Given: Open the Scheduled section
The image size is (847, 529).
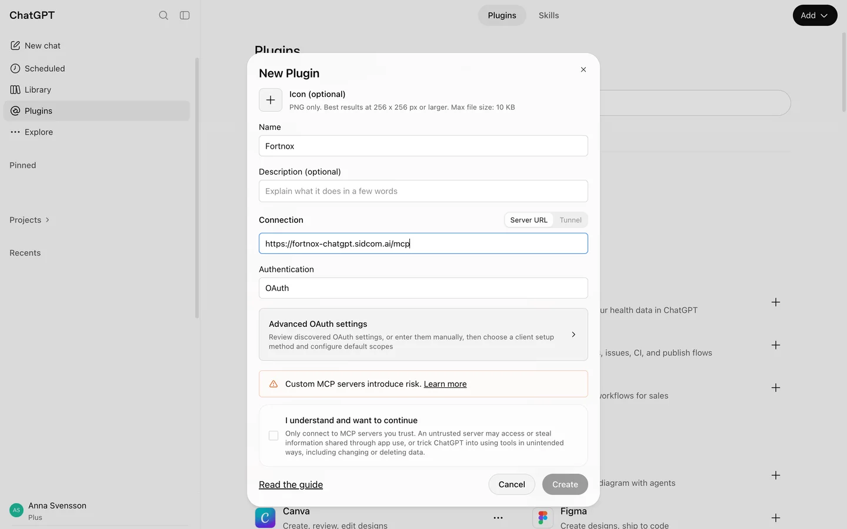Looking at the screenshot, I should pyautogui.click(x=96, y=68).
